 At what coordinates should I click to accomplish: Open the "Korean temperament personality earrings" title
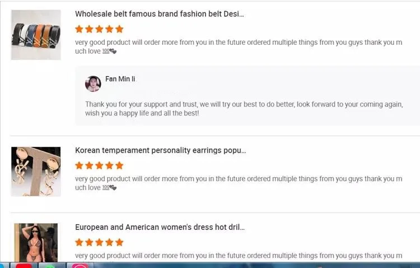(160, 150)
